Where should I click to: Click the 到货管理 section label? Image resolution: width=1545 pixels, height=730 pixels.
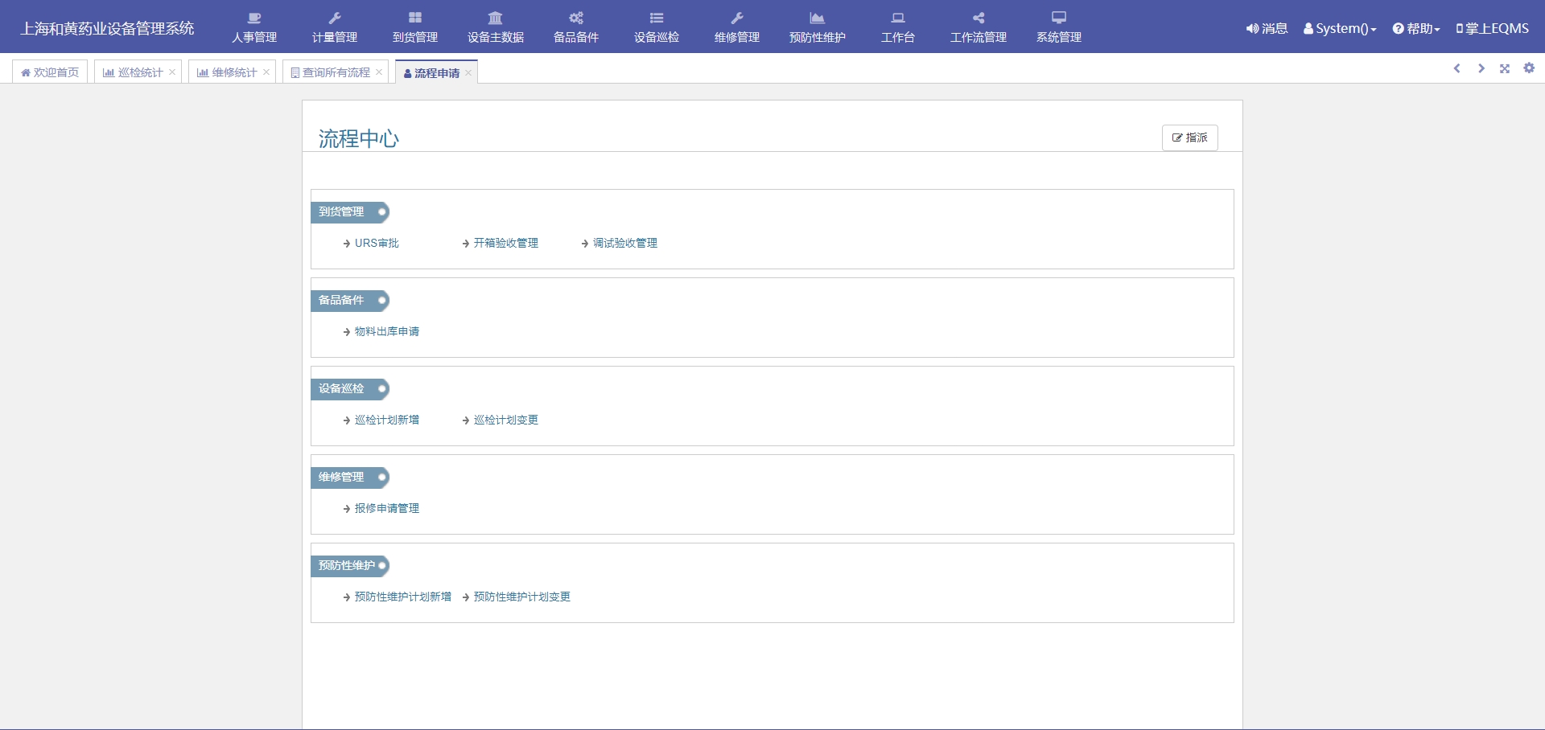349,211
